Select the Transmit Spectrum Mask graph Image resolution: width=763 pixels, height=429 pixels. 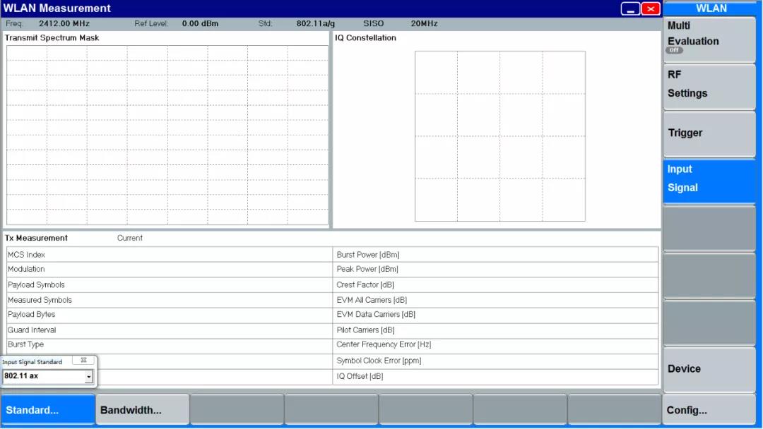click(167, 135)
